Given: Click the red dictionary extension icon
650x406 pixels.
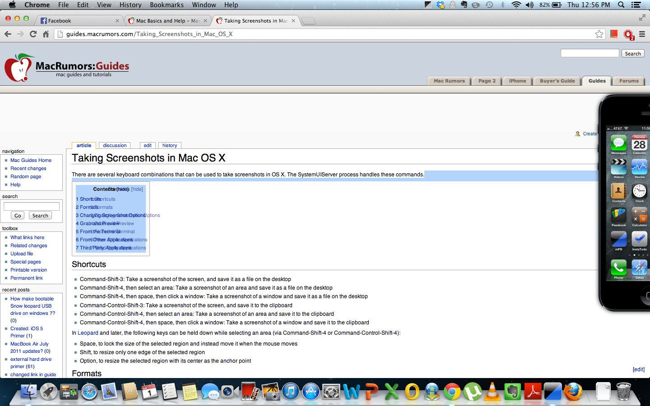Looking at the screenshot, I should click(x=614, y=34).
